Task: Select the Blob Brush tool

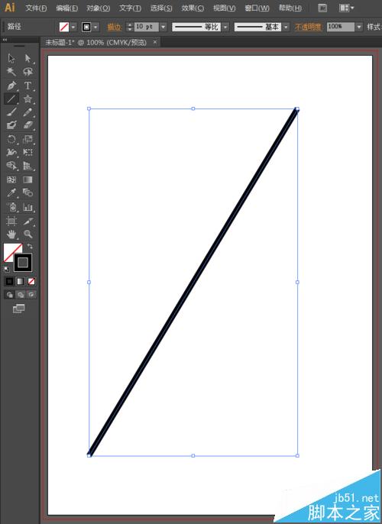Action: 11,125
